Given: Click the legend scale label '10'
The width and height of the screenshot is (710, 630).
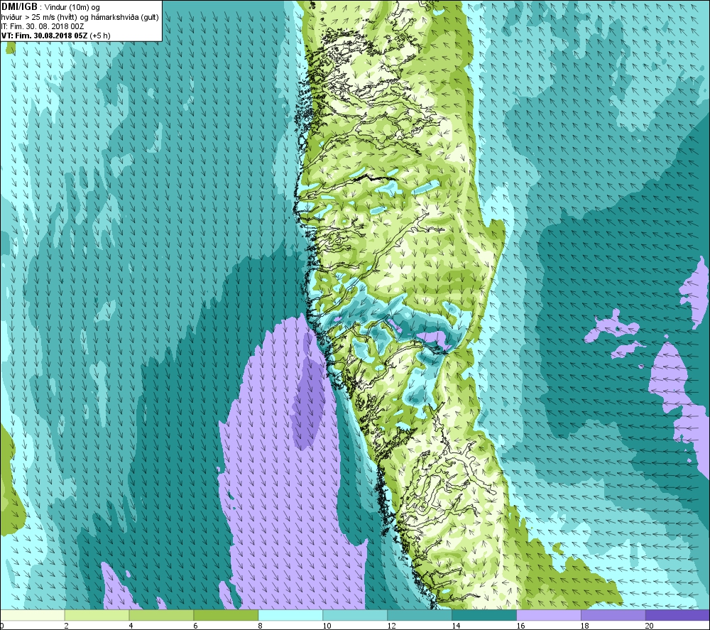Looking at the screenshot, I should 327,626.
